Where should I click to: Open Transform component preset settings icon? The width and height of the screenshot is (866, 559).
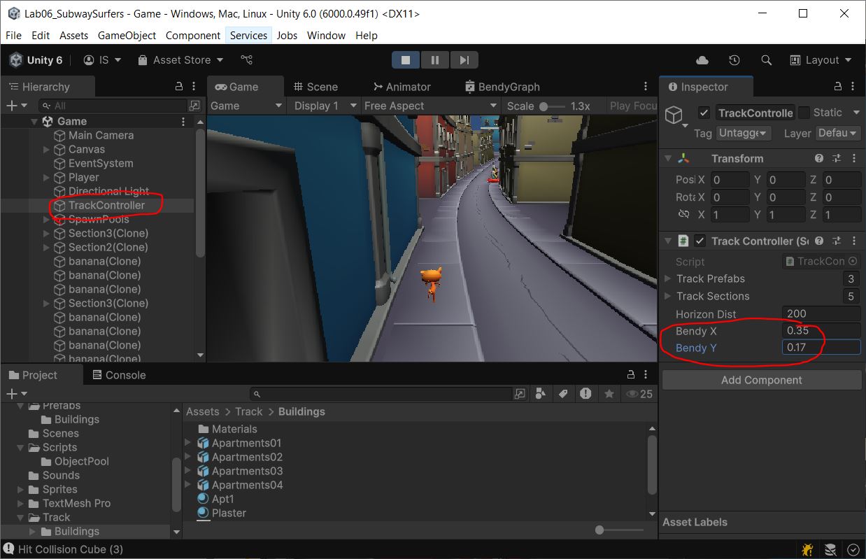click(836, 159)
